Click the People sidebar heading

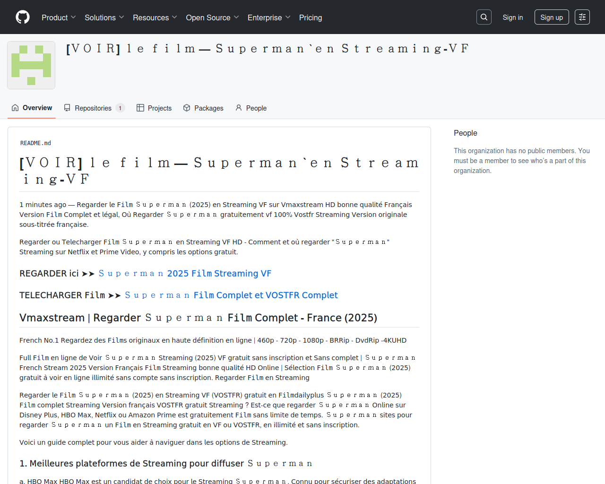[466, 133]
